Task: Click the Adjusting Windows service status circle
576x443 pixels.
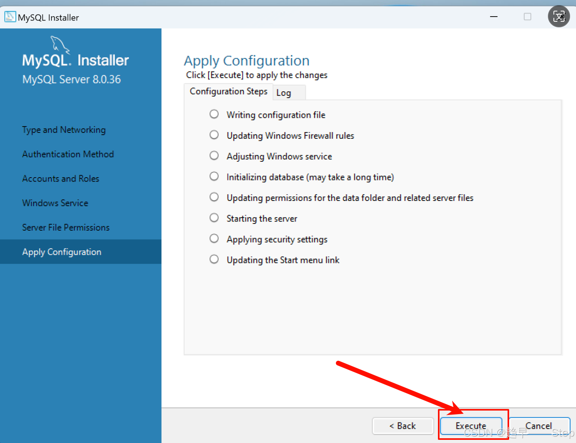Action: [214, 155]
